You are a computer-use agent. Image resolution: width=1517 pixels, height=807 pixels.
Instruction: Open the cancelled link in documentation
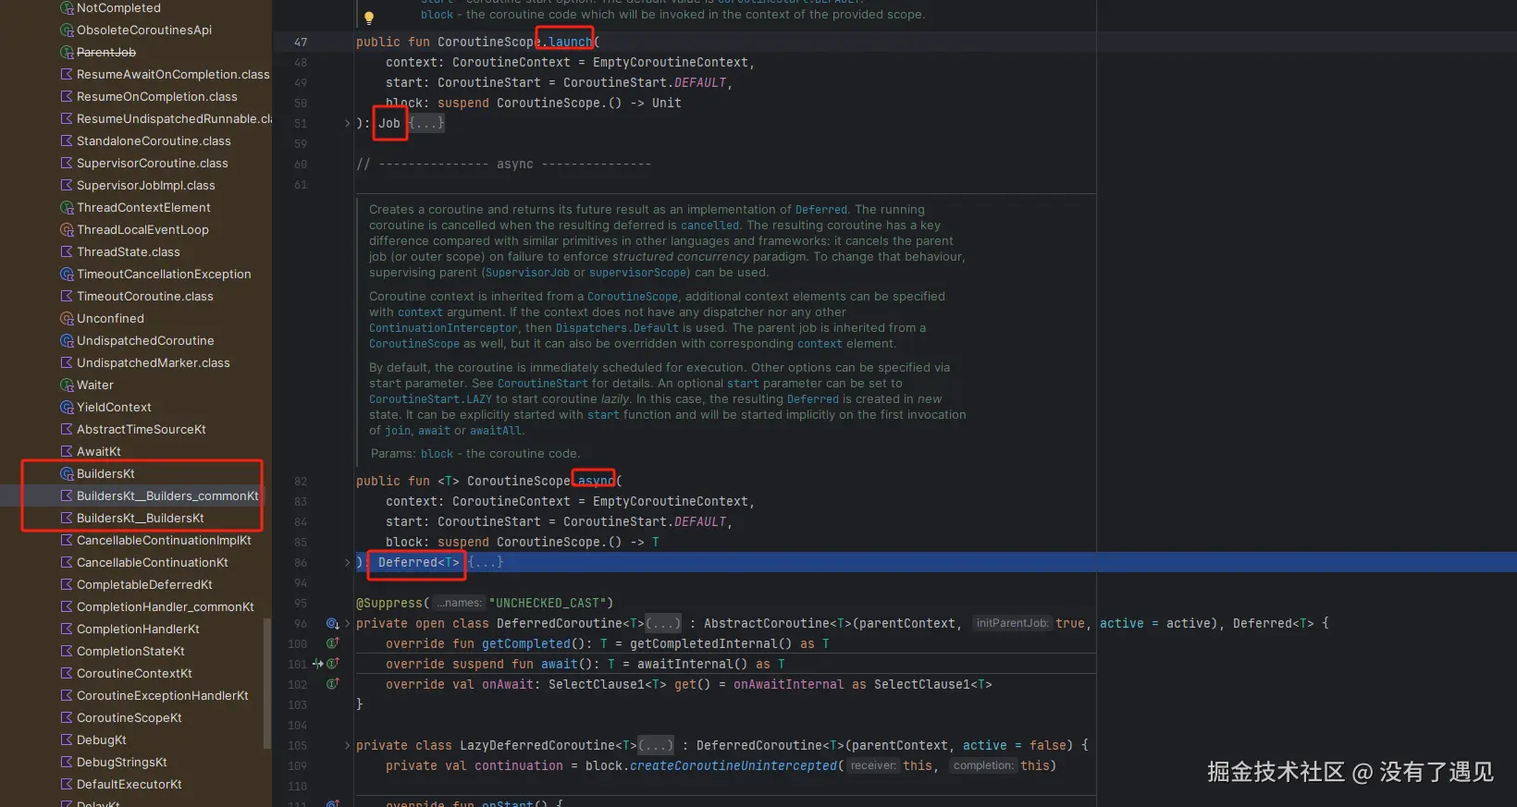coord(710,225)
